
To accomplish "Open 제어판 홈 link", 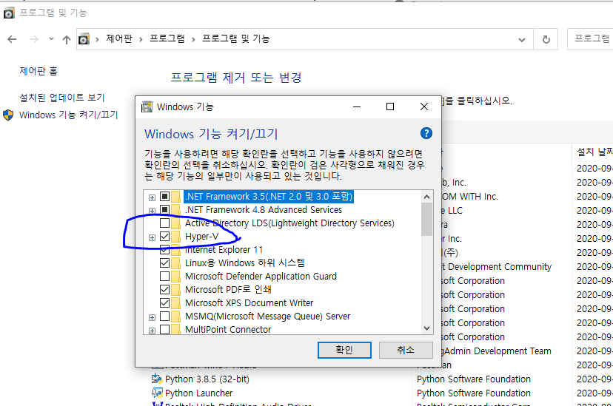I will point(38,71).
